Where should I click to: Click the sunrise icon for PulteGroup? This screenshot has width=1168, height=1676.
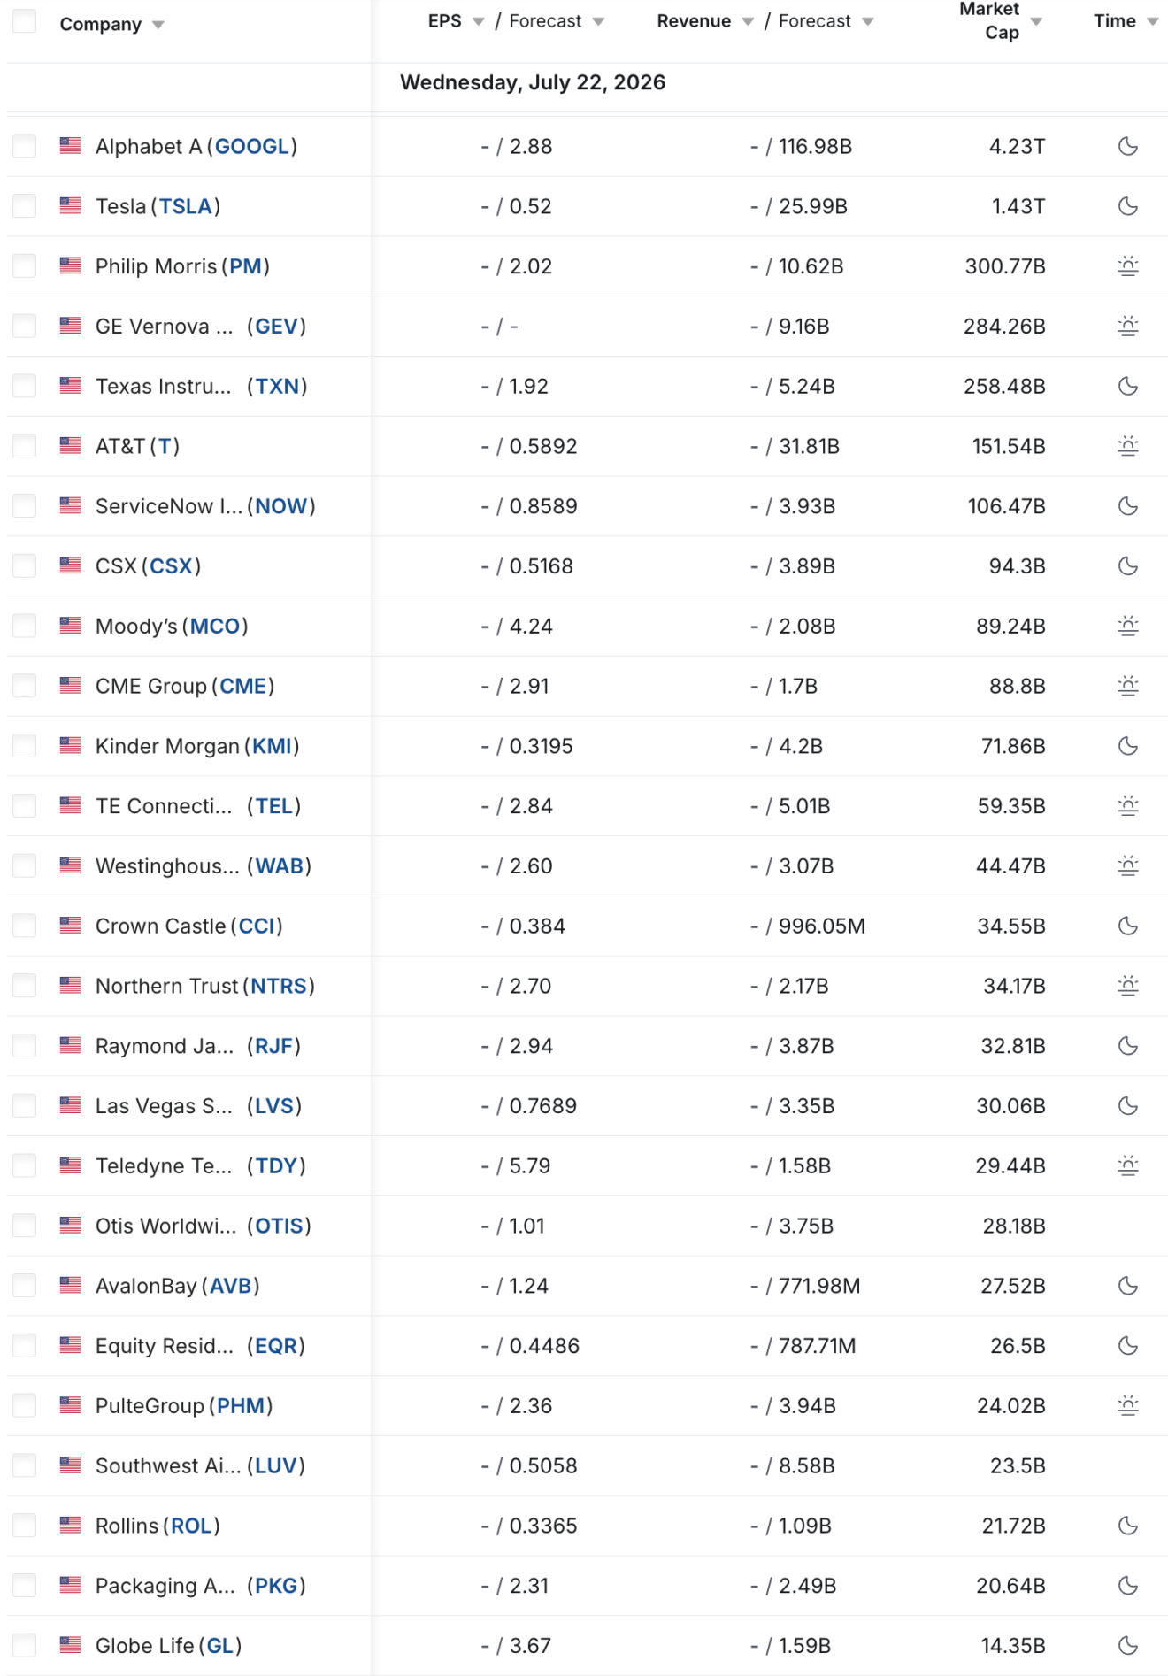(x=1127, y=1405)
